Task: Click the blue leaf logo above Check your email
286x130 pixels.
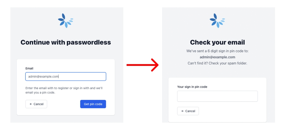Action: (x=217, y=21)
